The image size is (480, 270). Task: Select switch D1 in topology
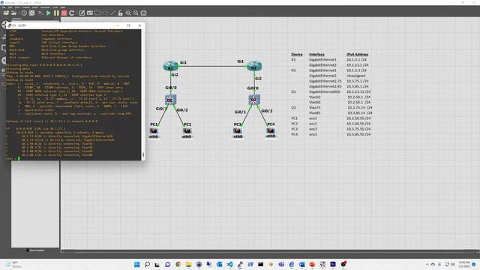pyautogui.click(x=170, y=100)
